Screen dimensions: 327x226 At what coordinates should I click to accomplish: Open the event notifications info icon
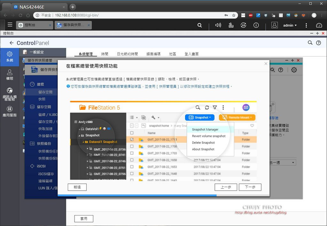(x=256, y=25)
